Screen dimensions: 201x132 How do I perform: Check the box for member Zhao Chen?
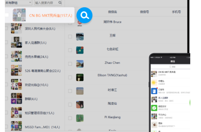point(70,64)
